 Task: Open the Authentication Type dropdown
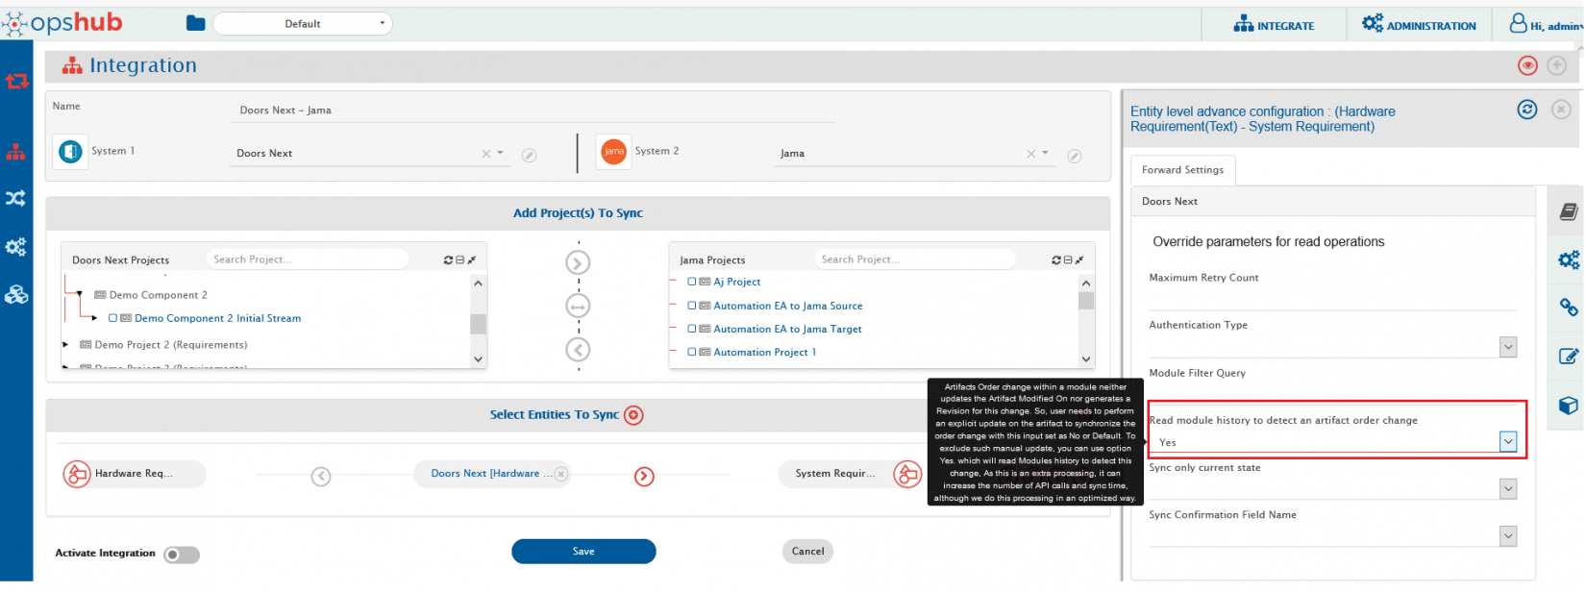[1507, 347]
